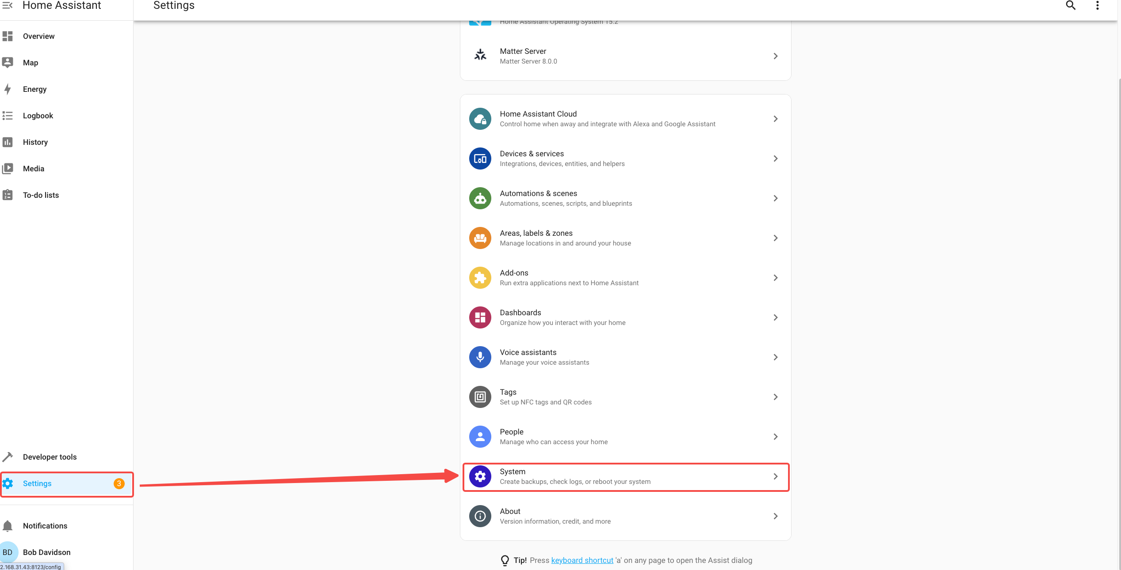Click the Add-ons puzzle icon

[x=480, y=278]
